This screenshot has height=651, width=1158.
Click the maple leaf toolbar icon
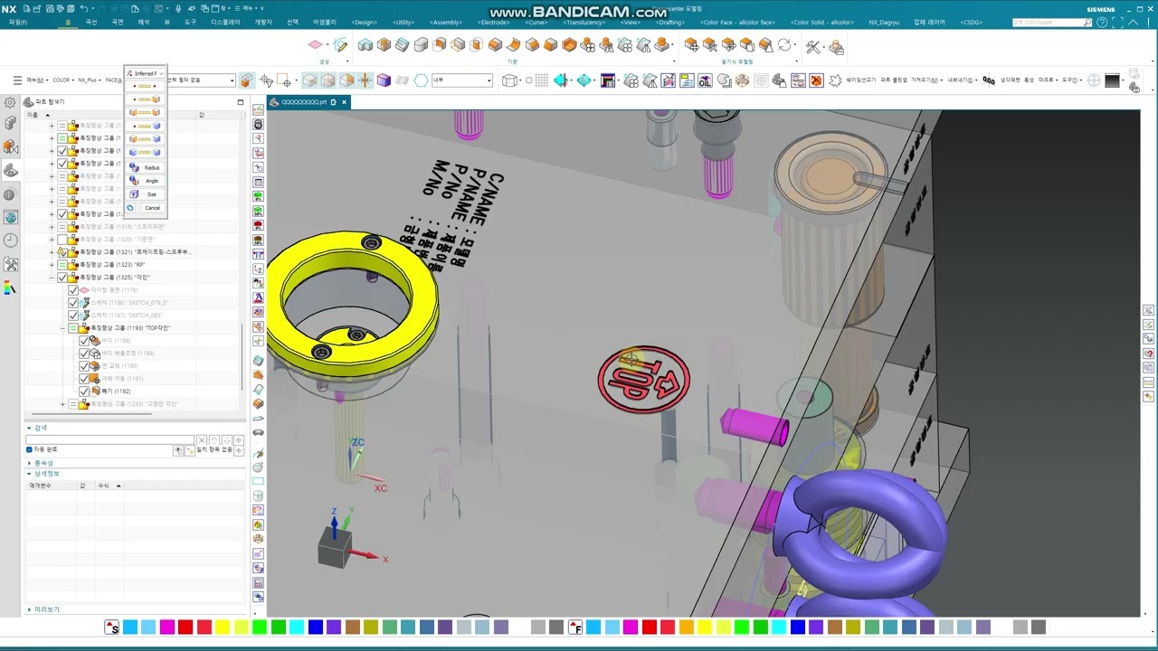[x=835, y=80]
